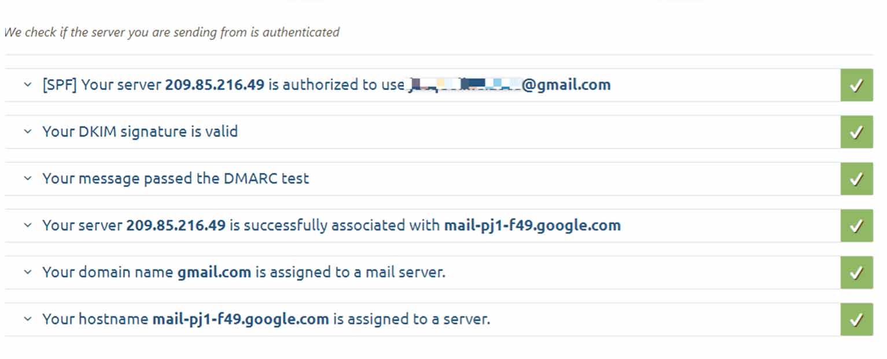Click 'Your message passed the DMARC test'
This screenshot has height=359, width=887.
[175, 179]
